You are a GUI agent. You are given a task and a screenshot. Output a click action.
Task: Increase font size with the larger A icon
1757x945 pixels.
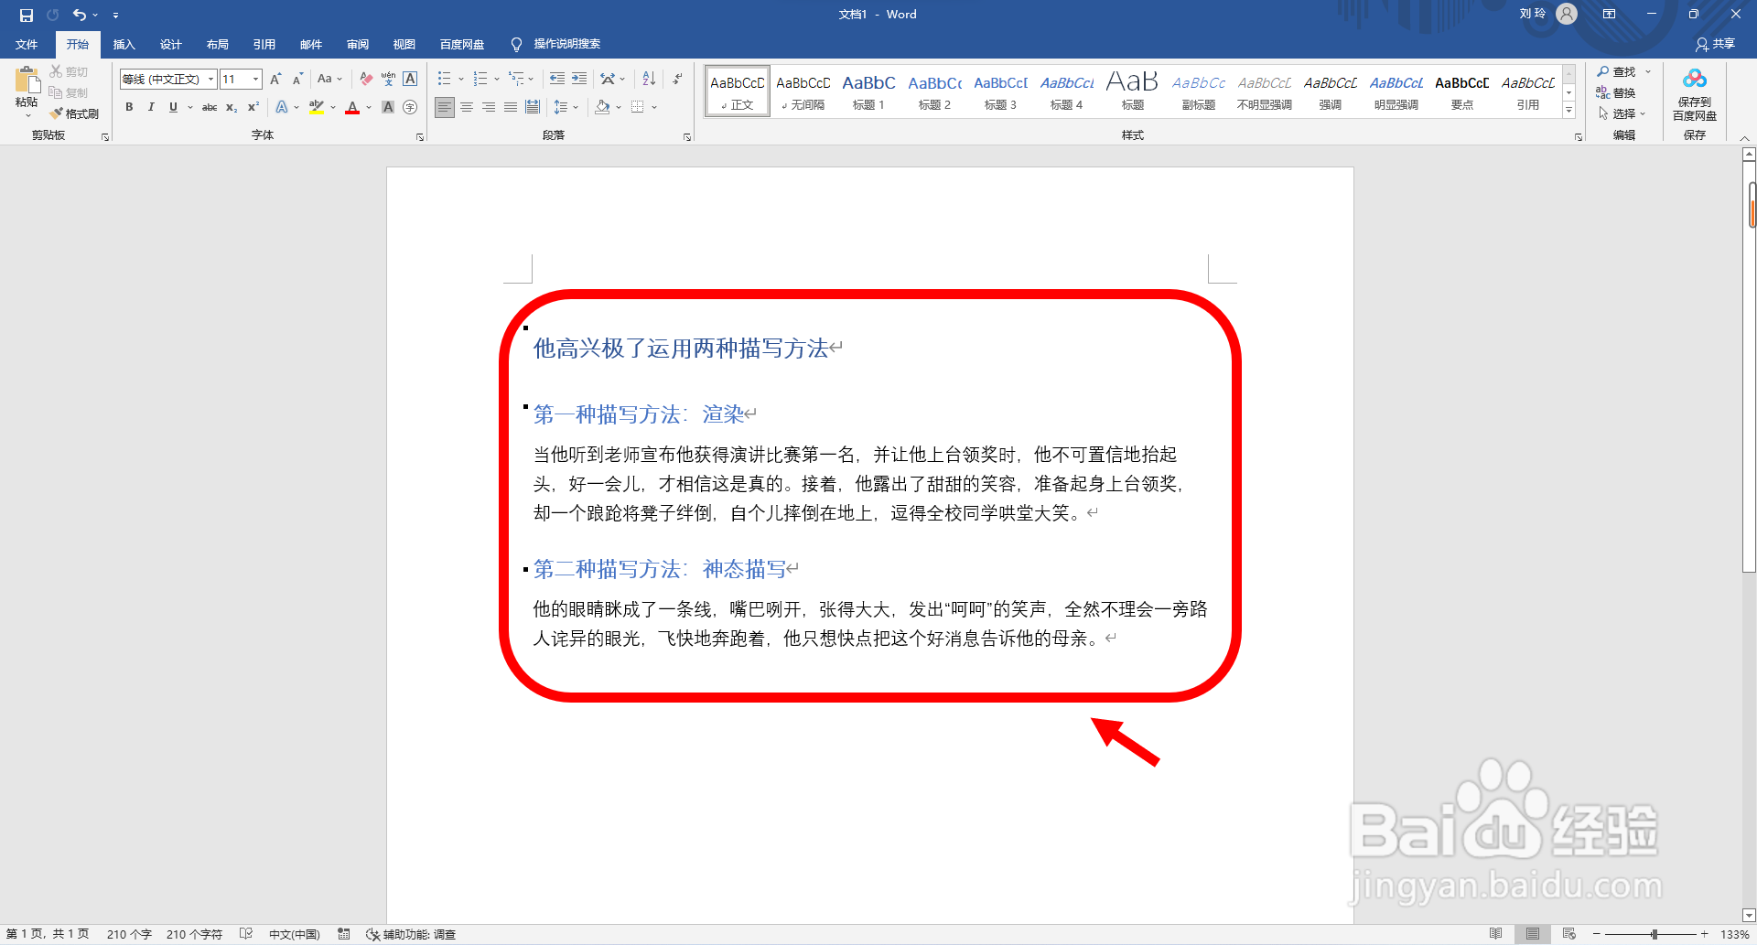pyautogui.click(x=275, y=80)
